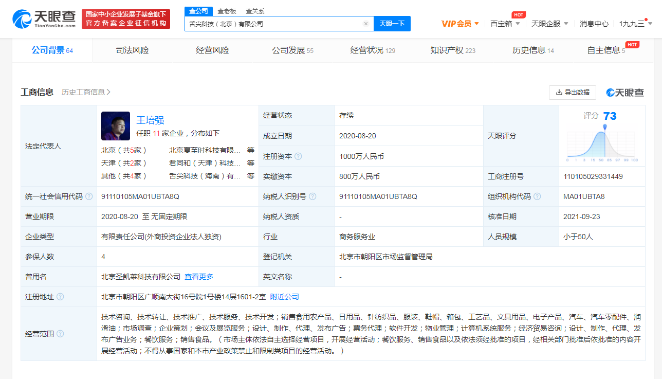This screenshot has height=379, width=662.
Task: Open 北京夏至时科技有限 company link
Action: (x=205, y=150)
